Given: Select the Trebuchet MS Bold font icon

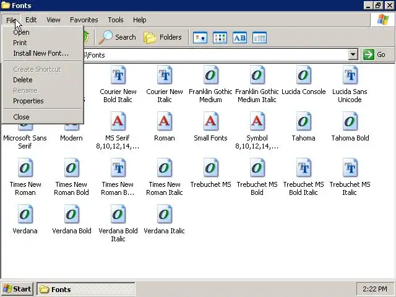Looking at the screenshot, I should [x=257, y=168].
